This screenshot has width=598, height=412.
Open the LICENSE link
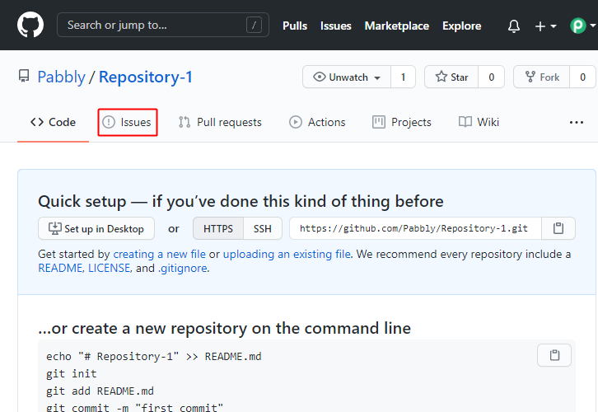[109, 268]
